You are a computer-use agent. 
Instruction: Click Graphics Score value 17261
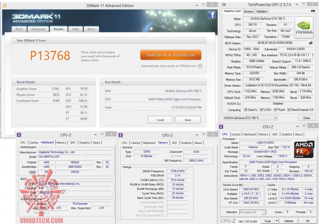55,89
